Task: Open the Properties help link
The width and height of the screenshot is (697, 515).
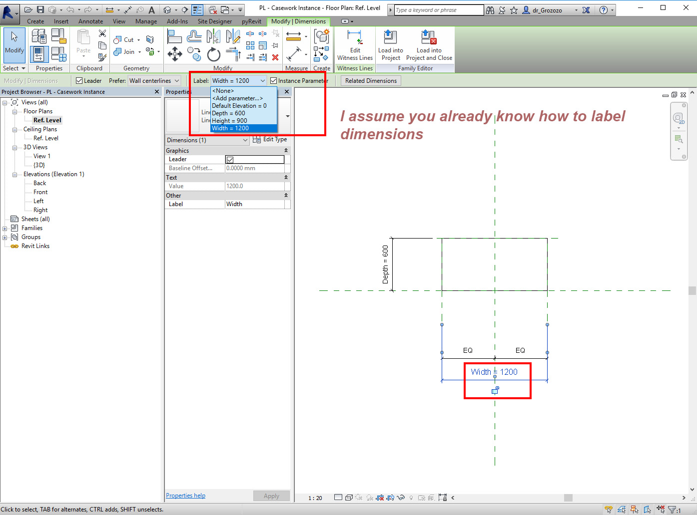Action: pyautogui.click(x=185, y=495)
